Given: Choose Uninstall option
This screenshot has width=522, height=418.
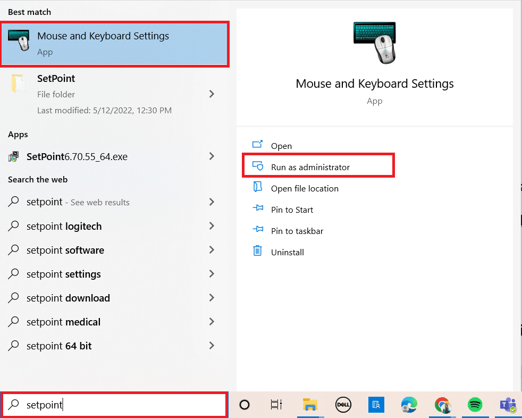Looking at the screenshot, I should tap(287, 253).
